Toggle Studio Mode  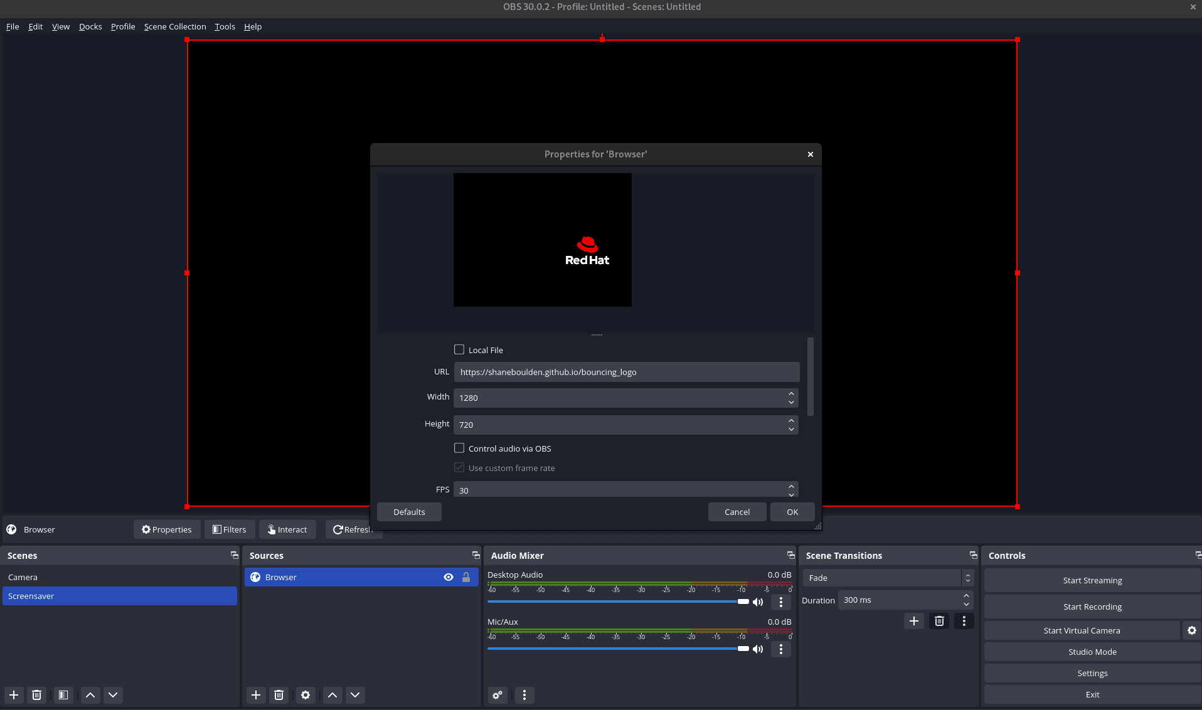coord(1092,652)
